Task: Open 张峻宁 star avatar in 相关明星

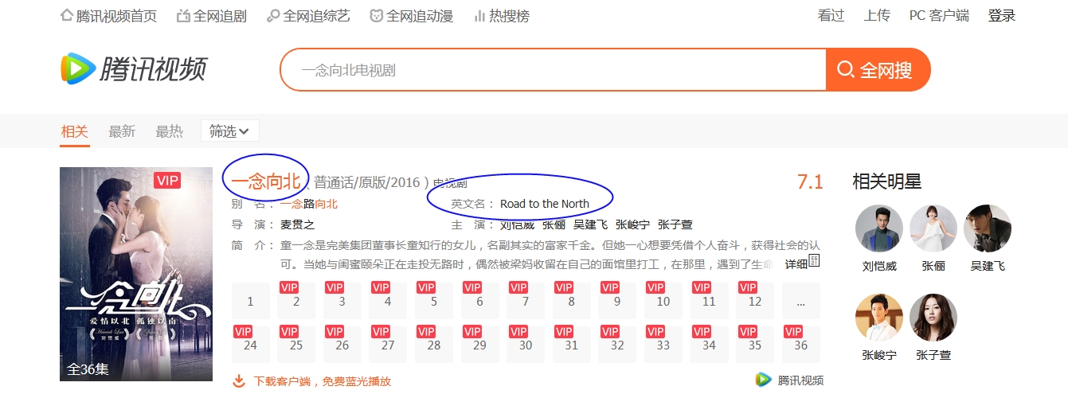Action: (x=879, y=318)
